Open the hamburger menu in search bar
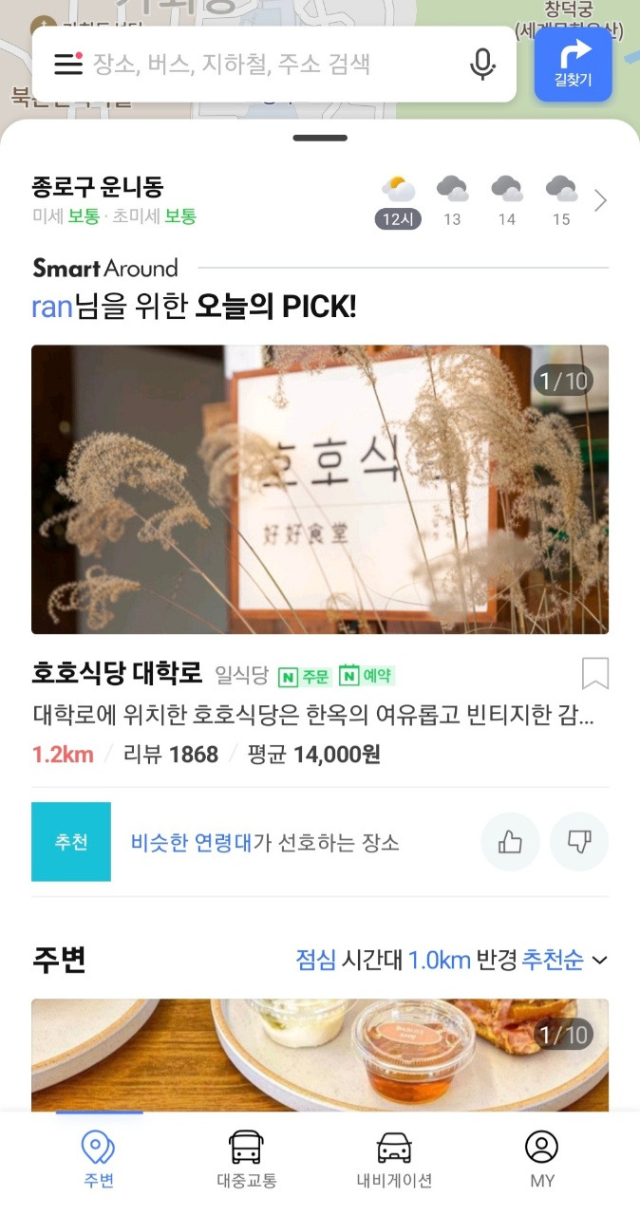The image size is (640, 1215). (68, 64)
